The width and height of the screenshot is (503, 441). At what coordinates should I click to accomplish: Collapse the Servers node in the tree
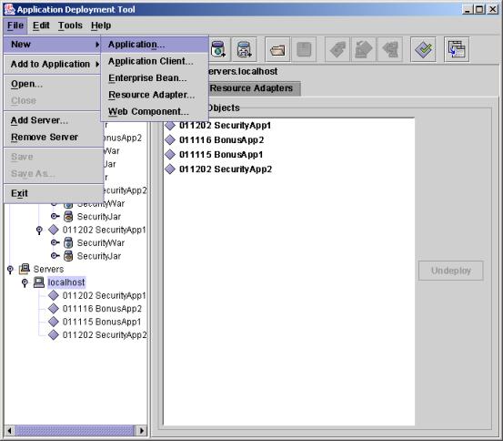coord(10,270)
